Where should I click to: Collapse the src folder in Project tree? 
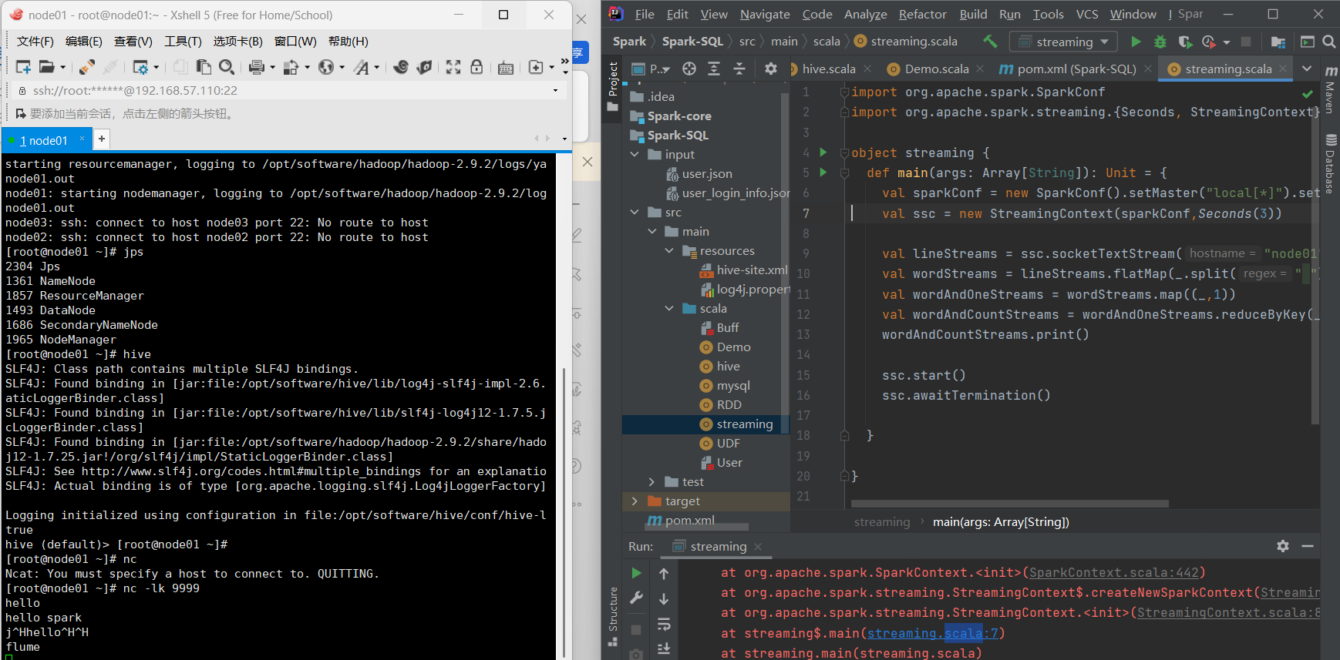click(635, 213)
